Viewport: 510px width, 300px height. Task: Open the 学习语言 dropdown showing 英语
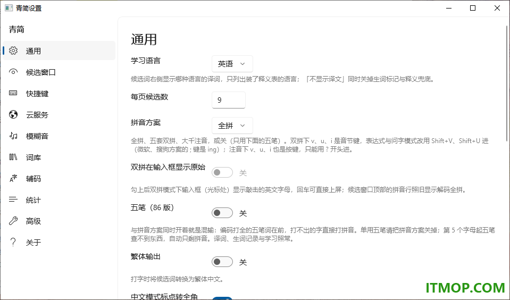(232, 64)
